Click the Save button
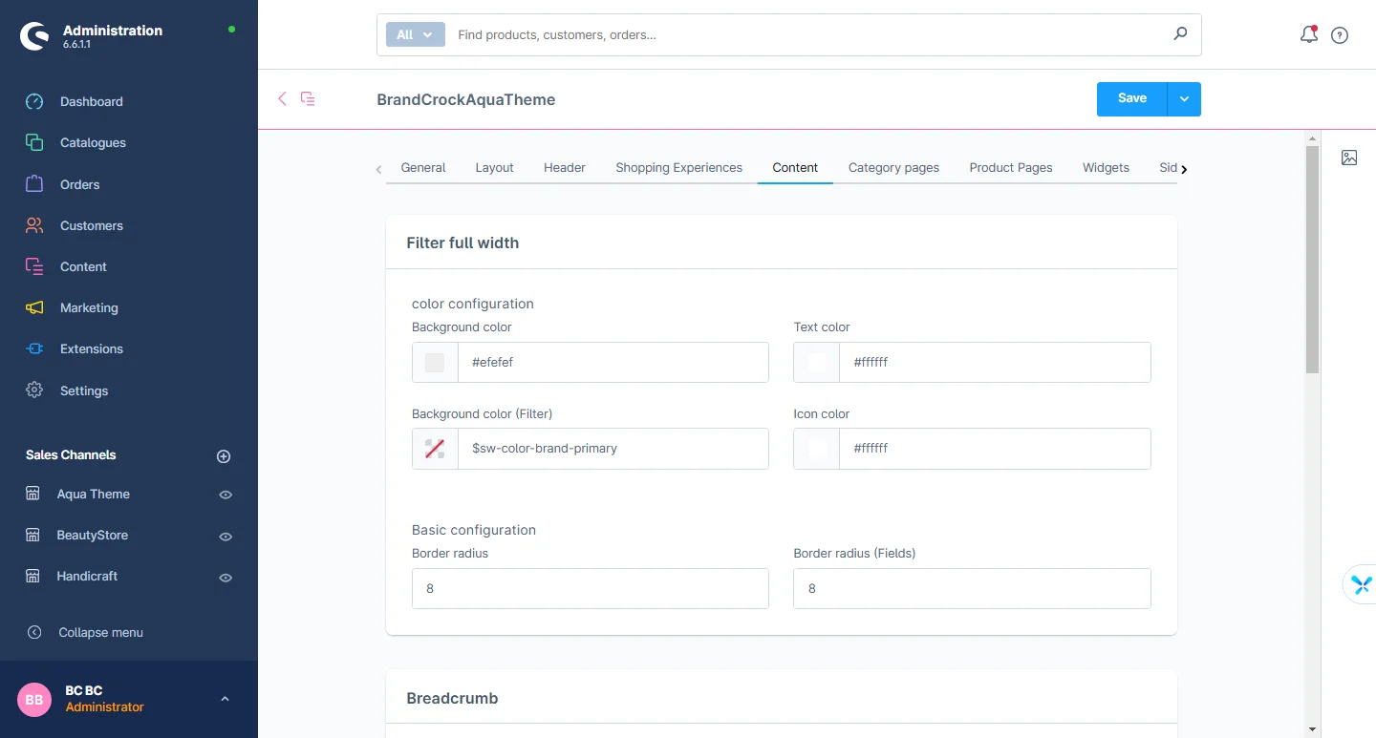This screenshot has width=1376, height=738. pyautogui.click(x=1131, y=99)
